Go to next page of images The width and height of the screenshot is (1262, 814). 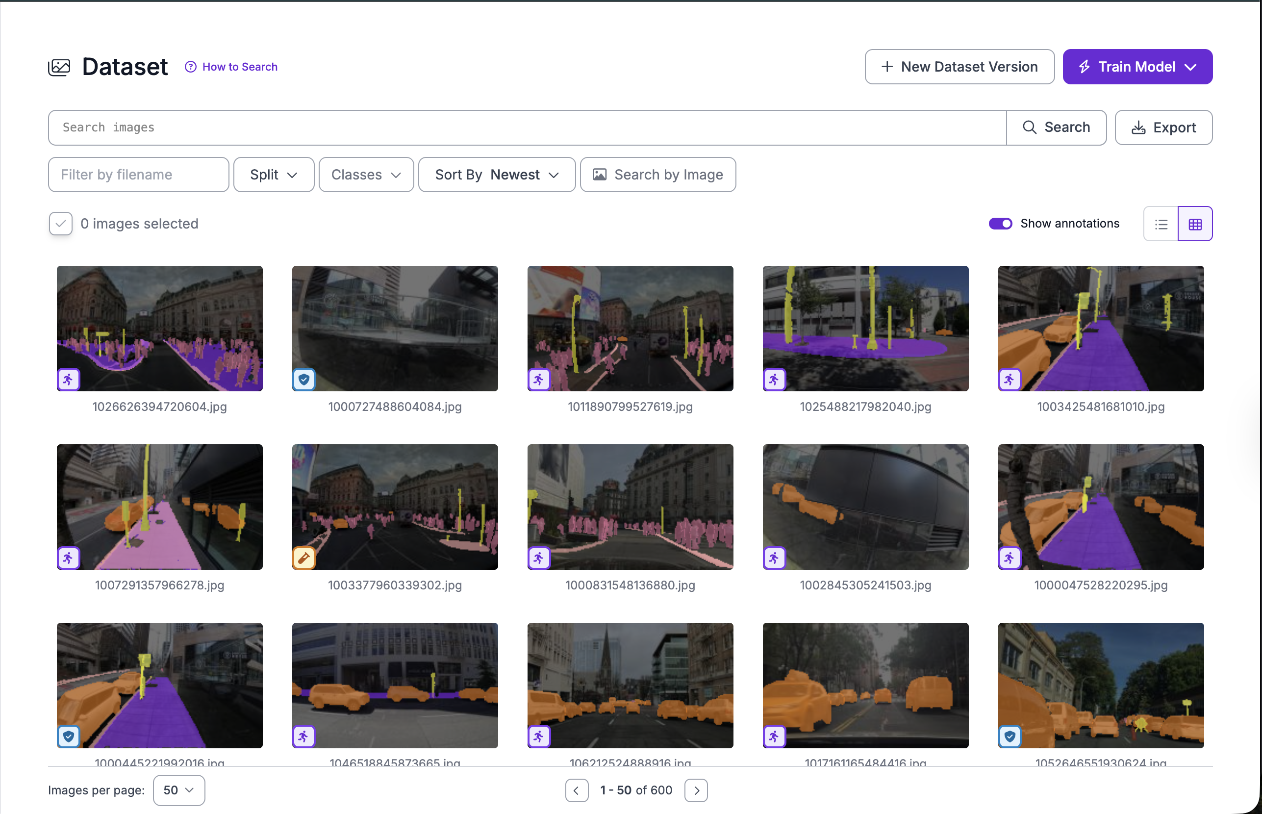point(696,790)
